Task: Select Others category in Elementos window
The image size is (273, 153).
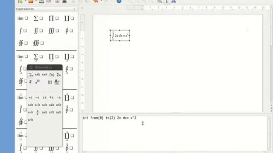Action: [x=38, y=82]
